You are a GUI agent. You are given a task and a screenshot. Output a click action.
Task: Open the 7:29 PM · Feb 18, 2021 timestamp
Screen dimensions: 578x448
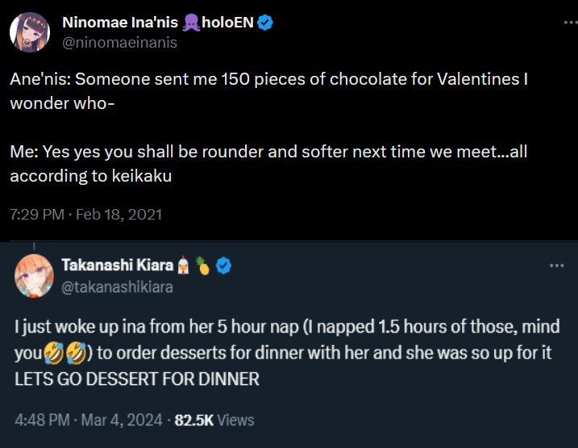pos(86,215)
